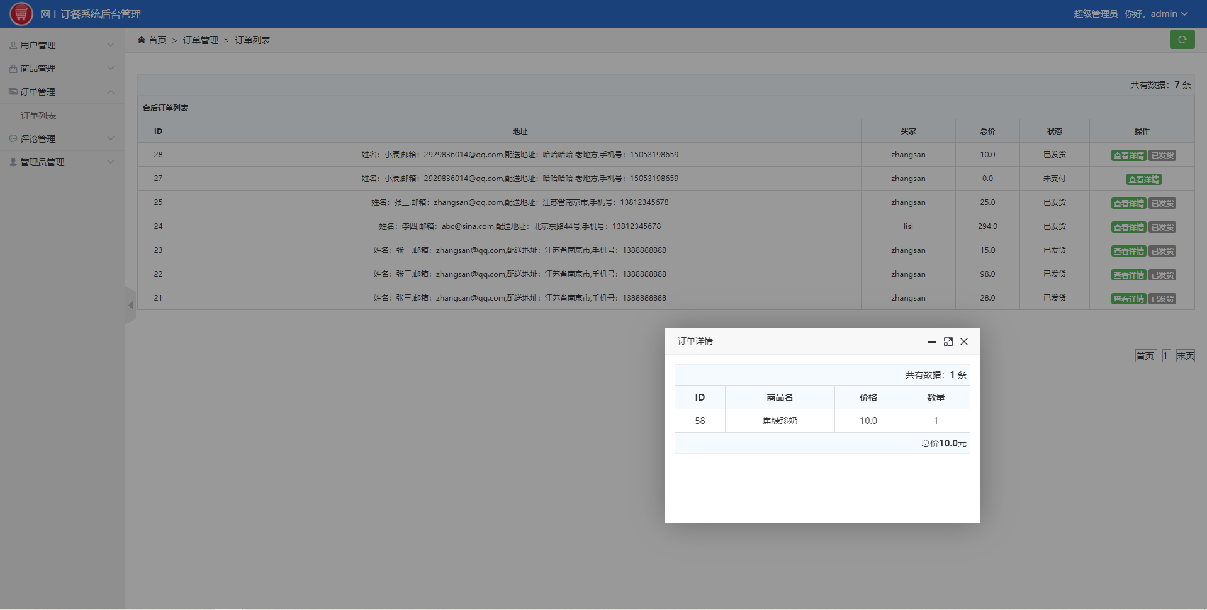Collapse the 订单管理 sidebar section
The image size is (1207, 610).
62,92
